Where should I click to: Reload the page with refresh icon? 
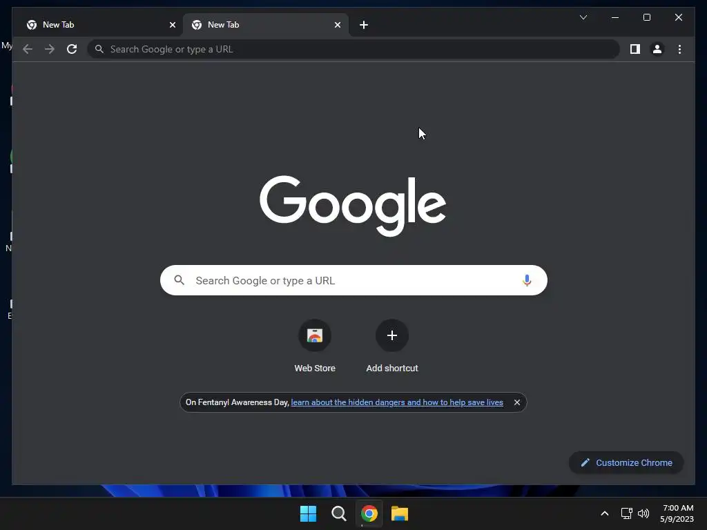(x=72, y=49)
